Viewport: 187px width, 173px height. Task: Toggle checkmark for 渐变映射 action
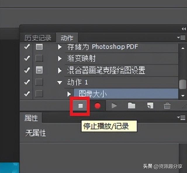pos(27,58)
